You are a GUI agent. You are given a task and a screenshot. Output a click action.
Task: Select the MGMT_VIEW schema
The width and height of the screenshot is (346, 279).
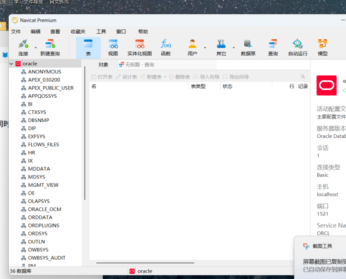43,185
